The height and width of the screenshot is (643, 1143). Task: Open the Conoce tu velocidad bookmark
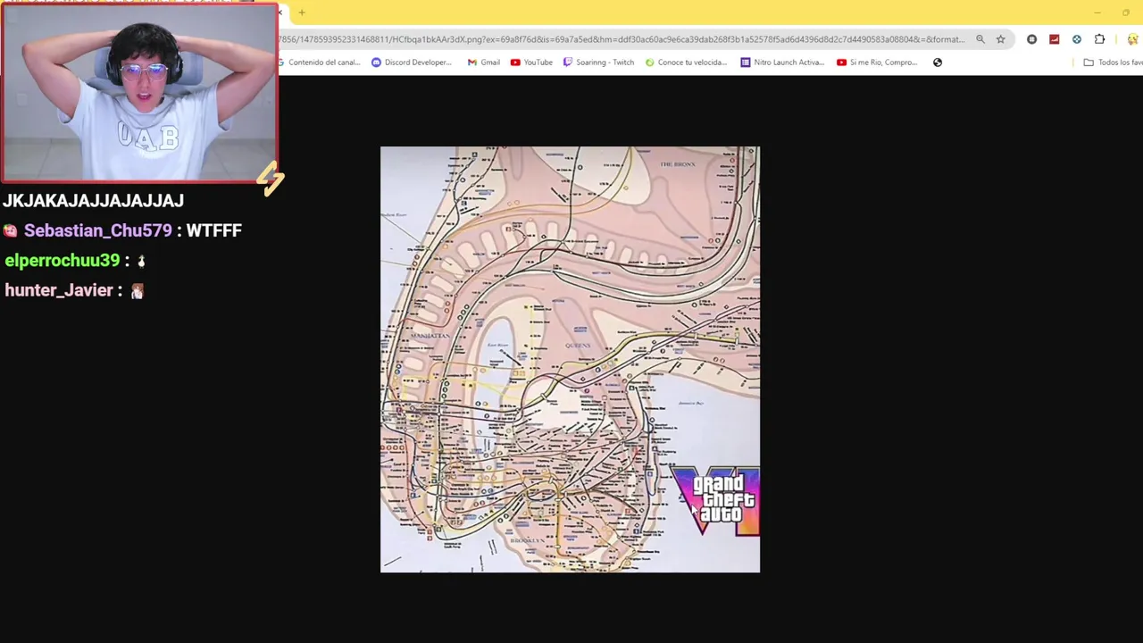[686, 63]
